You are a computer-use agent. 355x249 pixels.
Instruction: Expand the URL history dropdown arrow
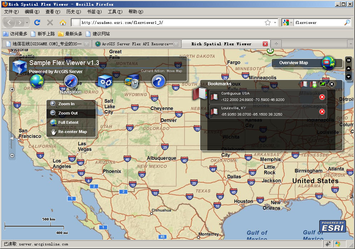click(275, 22)
